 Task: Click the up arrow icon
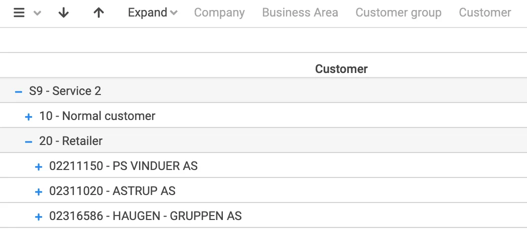[x=98, y=13]
